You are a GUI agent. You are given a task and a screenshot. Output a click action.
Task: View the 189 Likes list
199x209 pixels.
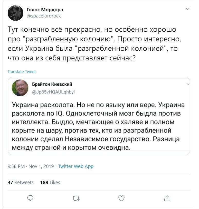(x=50, y=182)
